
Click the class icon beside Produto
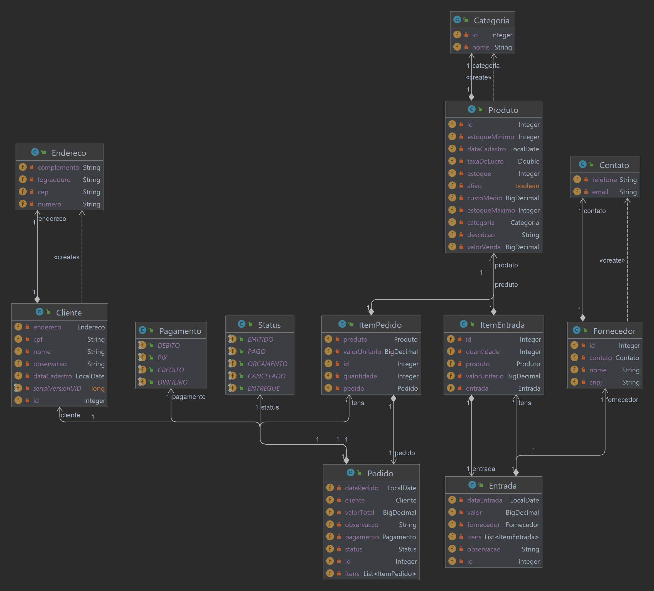[x=471, y=109]
